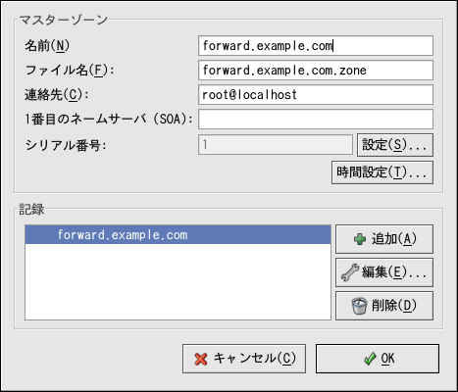Click the green plus icon to add record
Image resolution: width=458 pixels, height=392 pixels.
tap(360, 239)
